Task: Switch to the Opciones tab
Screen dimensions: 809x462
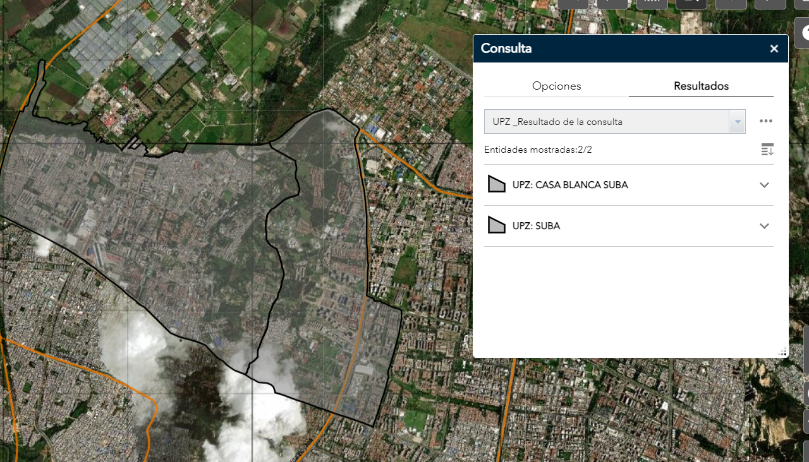Action: click(x=556, y=86)
